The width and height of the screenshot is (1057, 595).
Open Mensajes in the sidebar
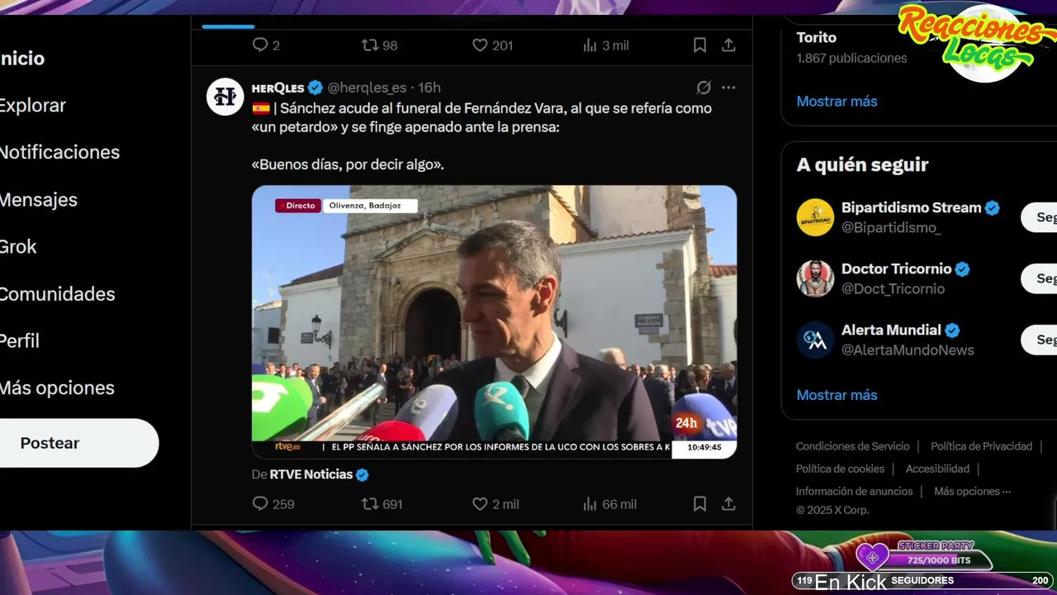(x=39, y=200)
